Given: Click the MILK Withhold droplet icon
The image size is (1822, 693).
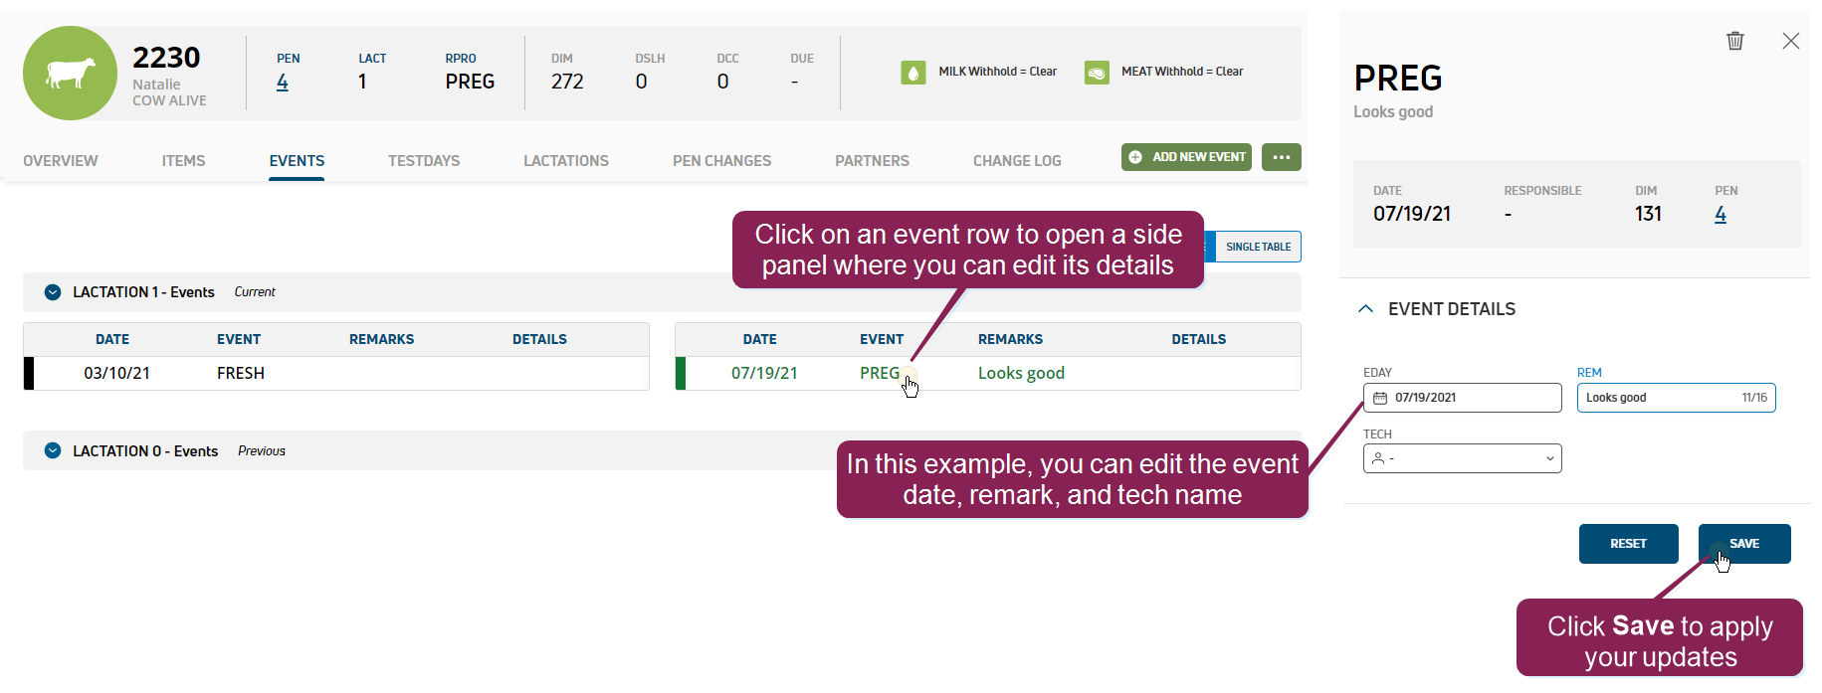Looking at the screenshot, I should [x=912, y=73].
